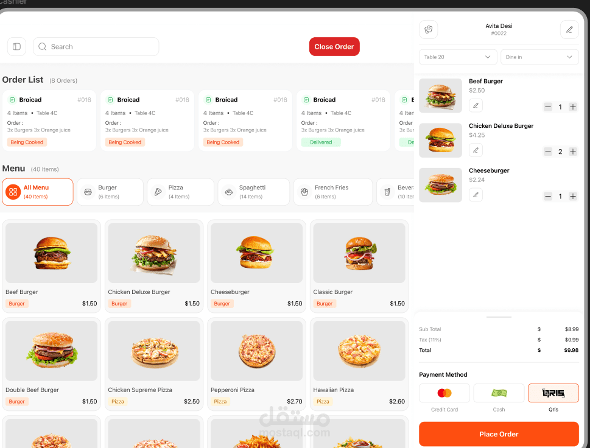590x448 pixels.
Task: Click Cheeseburger image in the cart
Action: tap(440, 185)
